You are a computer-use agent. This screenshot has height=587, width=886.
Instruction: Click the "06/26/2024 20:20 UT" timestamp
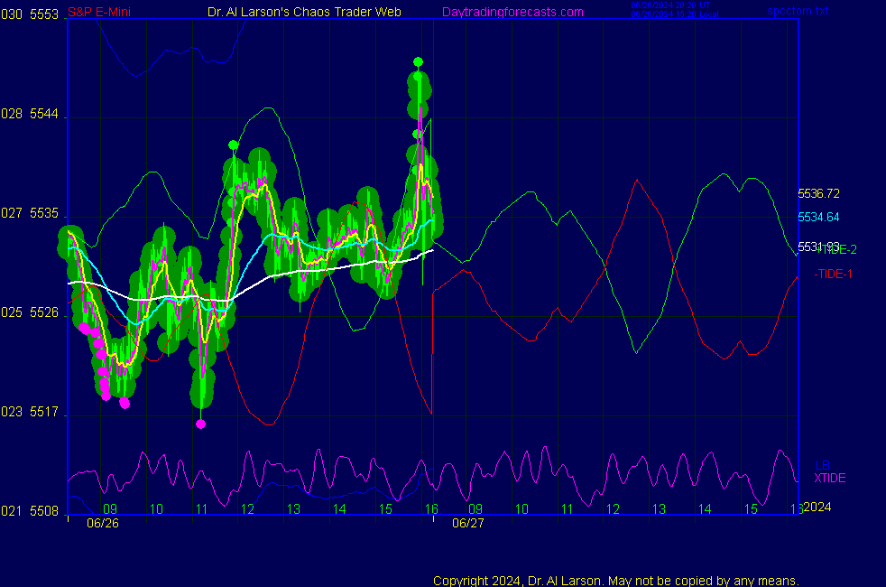click(670, 5)
